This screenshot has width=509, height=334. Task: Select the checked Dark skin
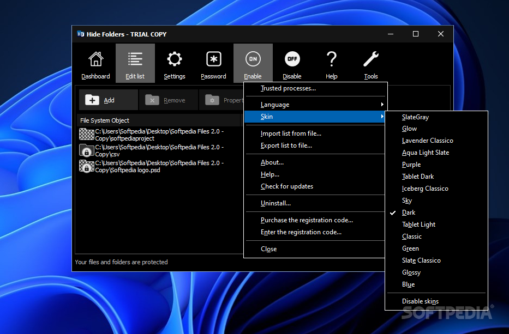436,212
